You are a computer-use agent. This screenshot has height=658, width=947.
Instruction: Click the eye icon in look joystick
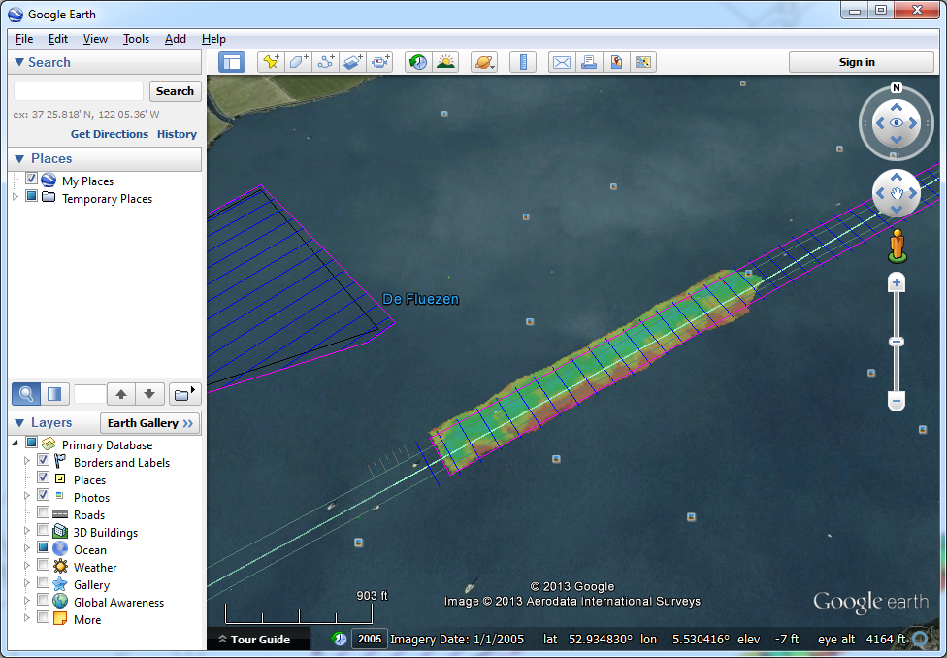pyautogui.click(x=897, y=123)
